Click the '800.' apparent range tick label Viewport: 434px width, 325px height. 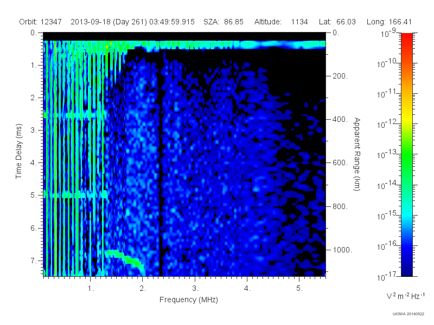[340, 206]
